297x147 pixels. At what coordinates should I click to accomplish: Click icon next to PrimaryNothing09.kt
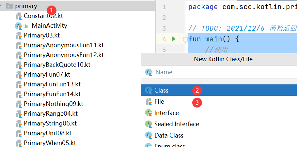pos(18,104)
